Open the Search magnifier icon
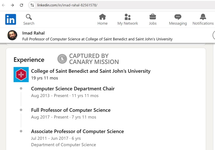This screenshot has height=150, width=215. tap(29, 17)
